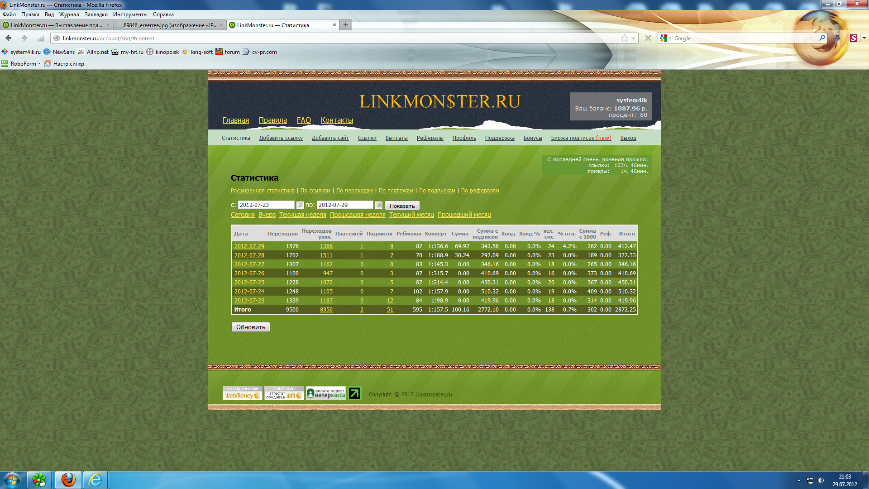
Task: Open the По рефералам statistics link
Action: pyautogui.click(x=480, y=191)
